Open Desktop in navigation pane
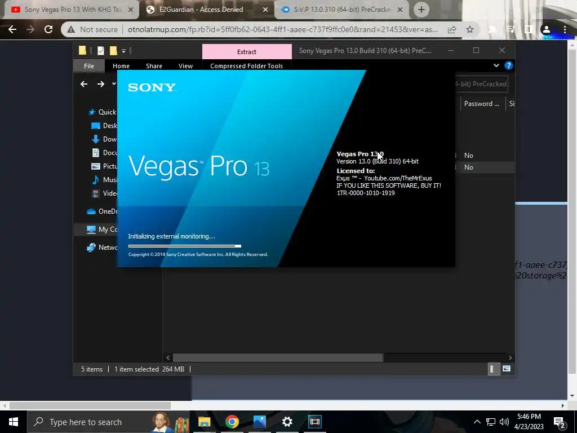The image size is (577, 433). click(104, 126)
